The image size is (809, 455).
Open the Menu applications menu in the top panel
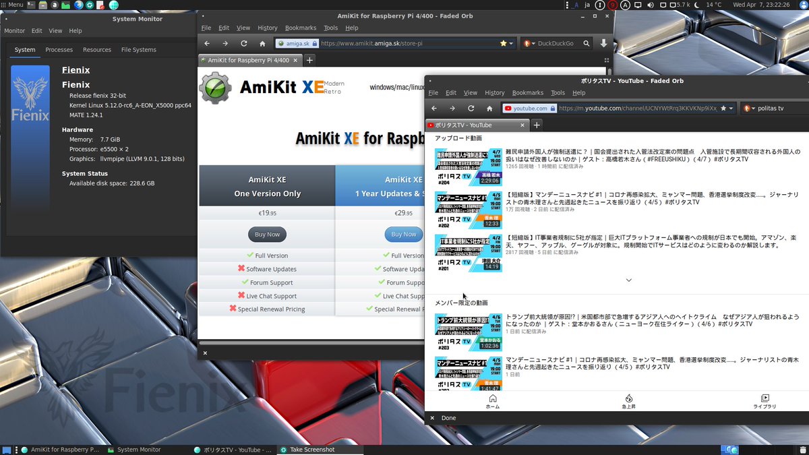pos(13,5)
